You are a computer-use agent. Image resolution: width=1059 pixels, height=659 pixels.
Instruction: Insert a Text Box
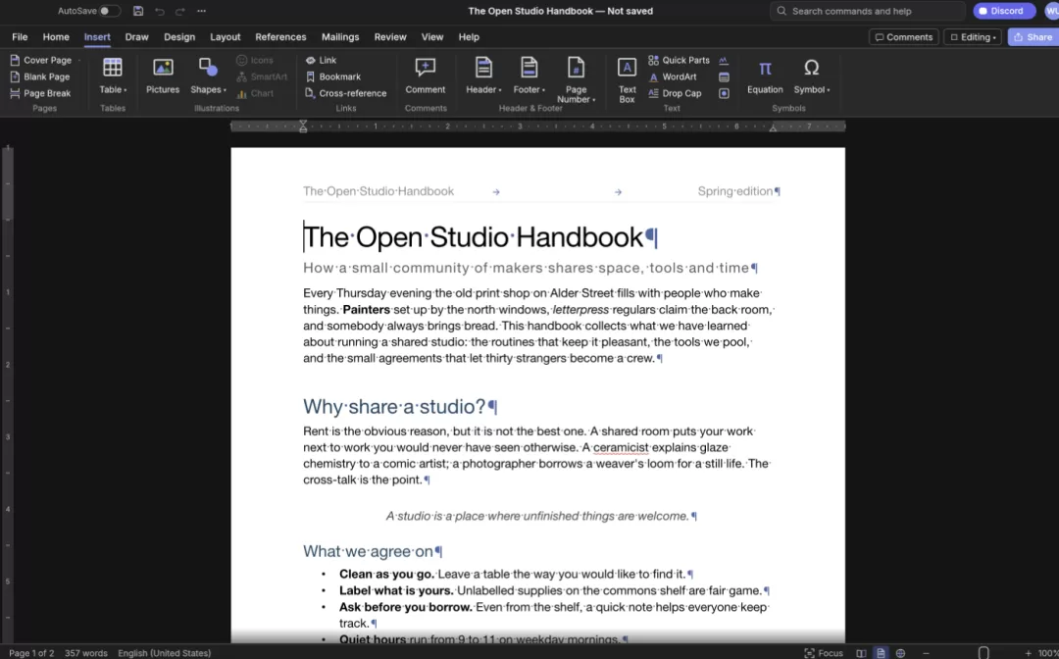[x=627, y=79]
